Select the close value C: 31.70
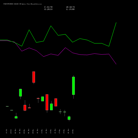The width and height of the screenshot is (138, 138). point(48,7)
